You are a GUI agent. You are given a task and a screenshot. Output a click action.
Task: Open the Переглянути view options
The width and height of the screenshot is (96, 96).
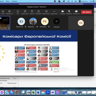click(x=46, y=12)
